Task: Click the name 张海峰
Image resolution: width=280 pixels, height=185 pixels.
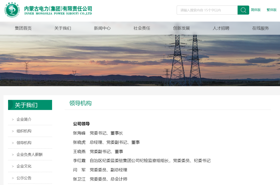Action: point(79,133)
